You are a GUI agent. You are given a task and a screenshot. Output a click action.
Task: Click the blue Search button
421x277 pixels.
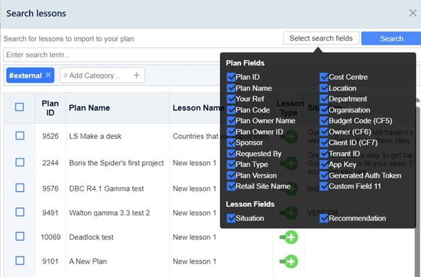coord(391,38)
